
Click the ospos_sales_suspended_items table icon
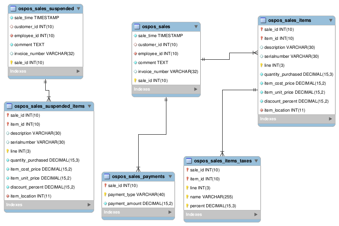[x=9, y=106]
